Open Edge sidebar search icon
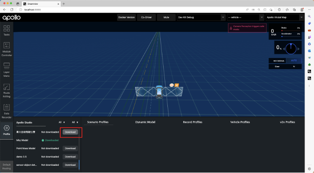The width and height of the screenshot is (314, 173). click(x=309, y=17)
